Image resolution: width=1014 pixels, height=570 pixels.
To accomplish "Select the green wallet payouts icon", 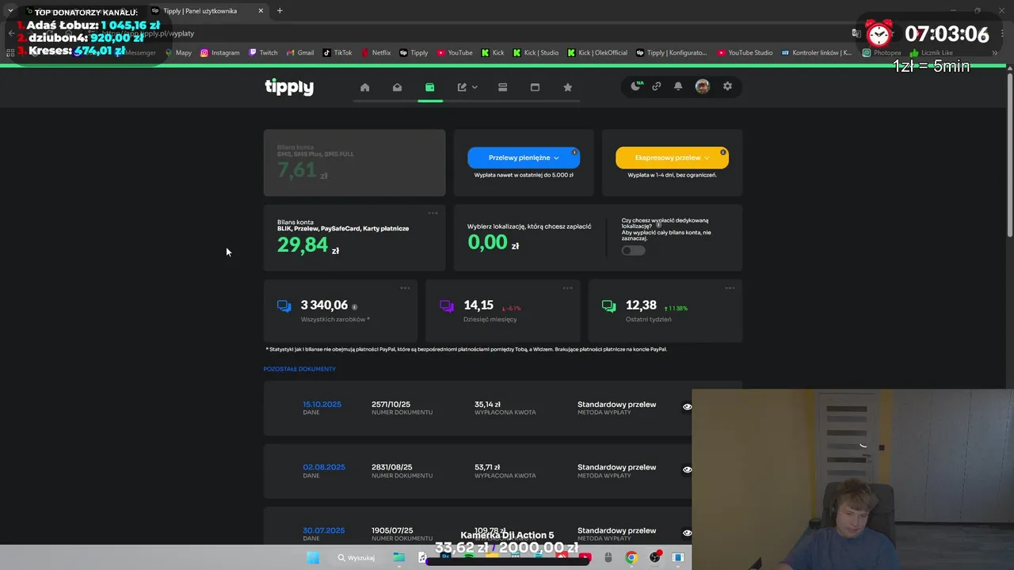I will pyautogui.click(x=429, y=87).
